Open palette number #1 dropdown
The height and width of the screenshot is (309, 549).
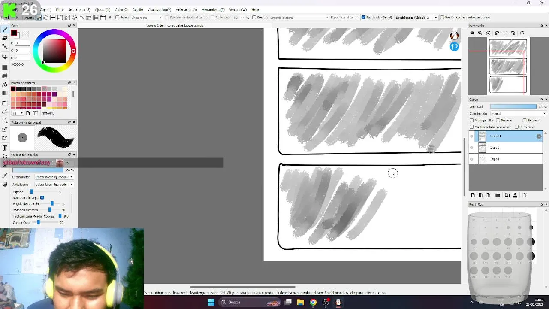[x=18, y=113]
